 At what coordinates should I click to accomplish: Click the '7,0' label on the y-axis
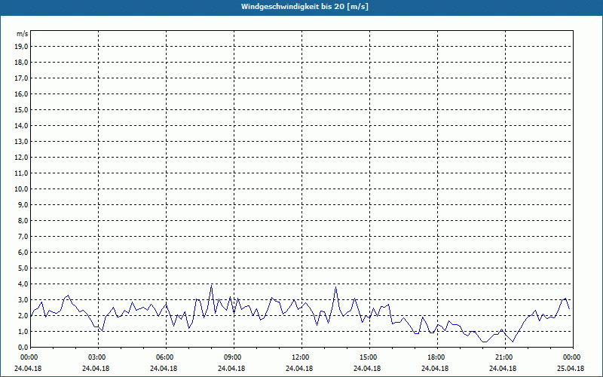tap(23, 236)
